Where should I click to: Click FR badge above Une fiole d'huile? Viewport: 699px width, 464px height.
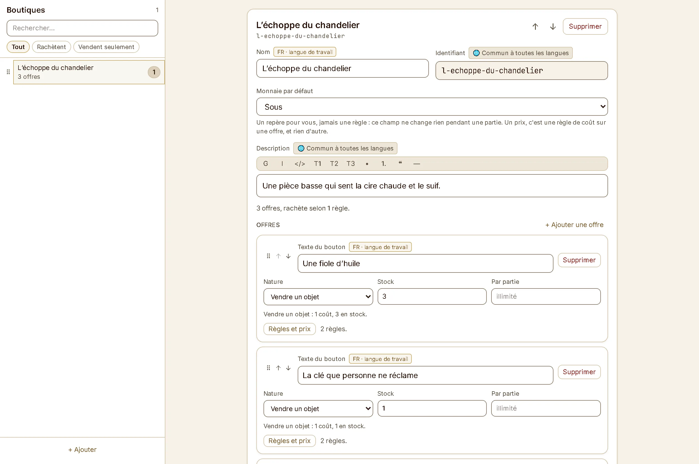[380, 247]
